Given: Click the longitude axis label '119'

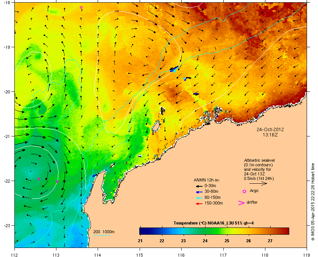Looking at the screenshot, I should (307, 255).
